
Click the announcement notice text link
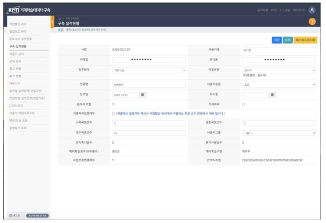[86, 30]
